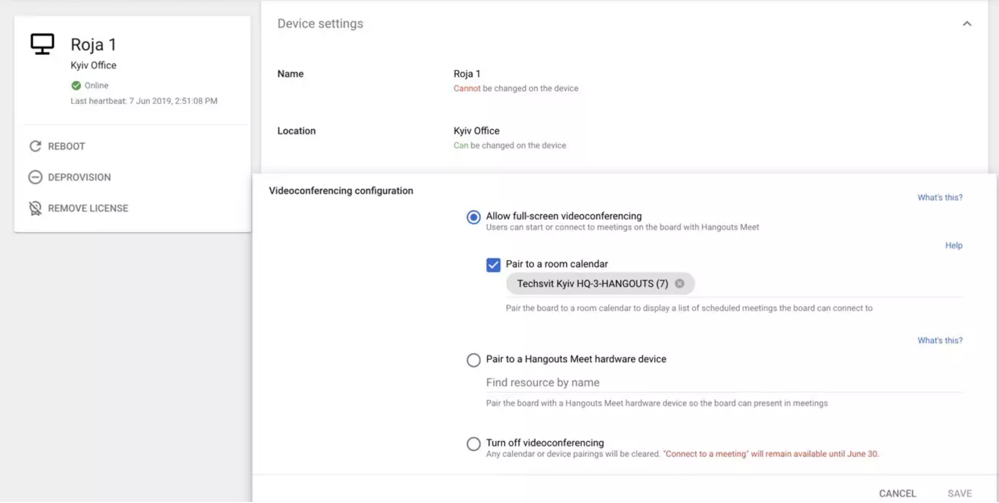Screen dimensions: 999x503
Task: Click the monitor device icon beside Roja 1
Action: 42,44
